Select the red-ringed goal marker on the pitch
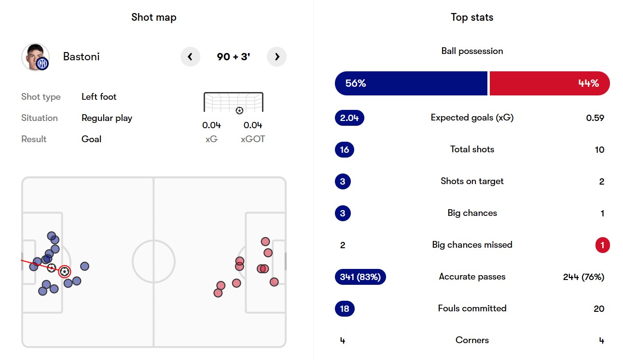The height and width of the screenshot is (360, 623). (x=64, y=271)
